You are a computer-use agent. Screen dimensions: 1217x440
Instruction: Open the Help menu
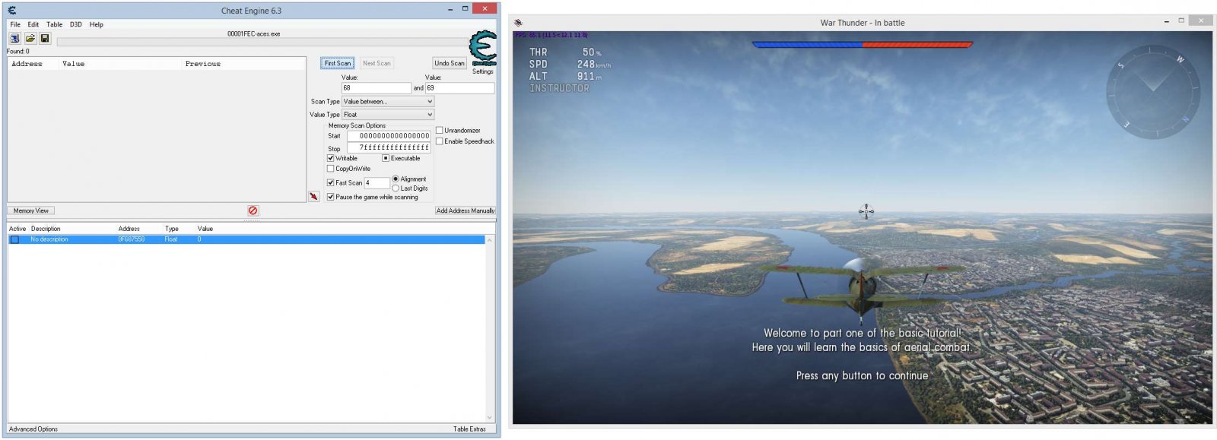click(x=97, y=24)
